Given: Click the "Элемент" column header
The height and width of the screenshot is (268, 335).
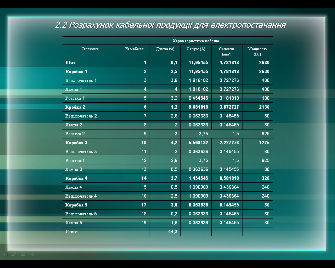Looking at the screenshot, I should pos(90,49).
